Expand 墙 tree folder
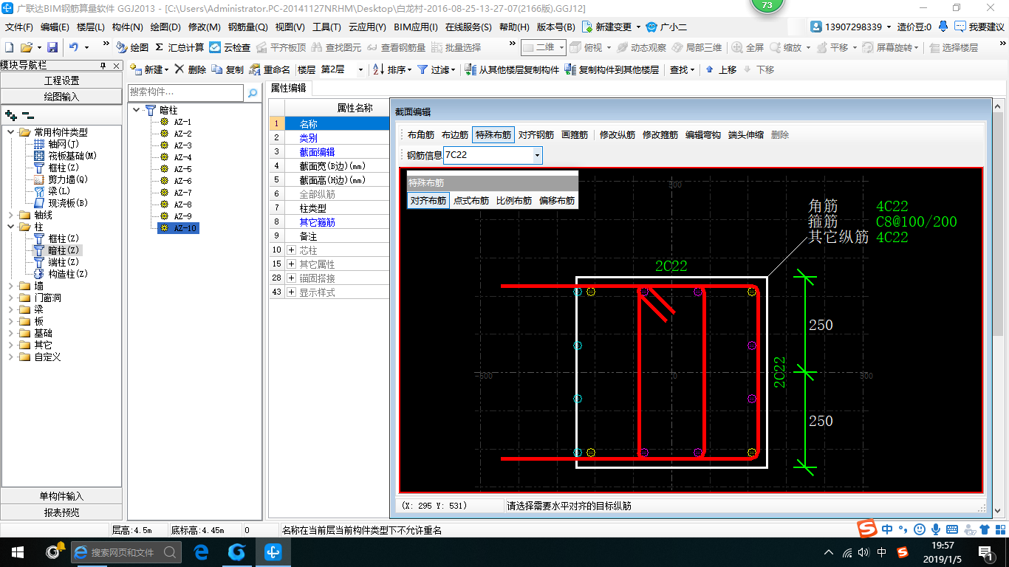1009x567 pixels. coord(11,286)
